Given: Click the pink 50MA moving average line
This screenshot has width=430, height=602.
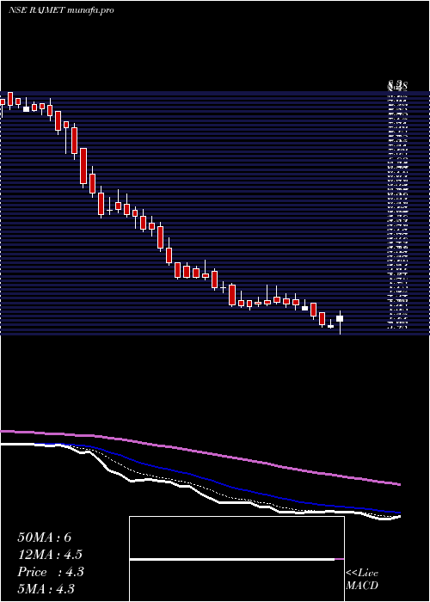Looking at the screenshot, I should pos(200,452).
